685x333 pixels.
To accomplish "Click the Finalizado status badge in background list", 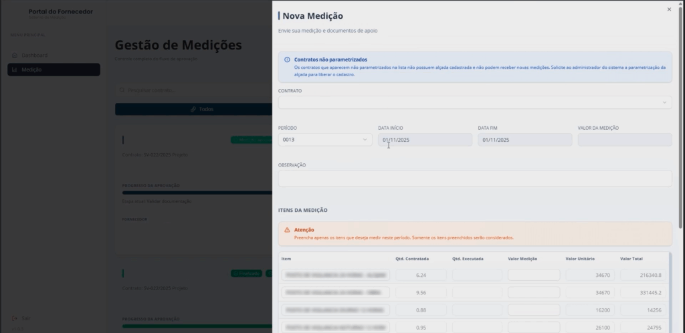I will [246, 273].
